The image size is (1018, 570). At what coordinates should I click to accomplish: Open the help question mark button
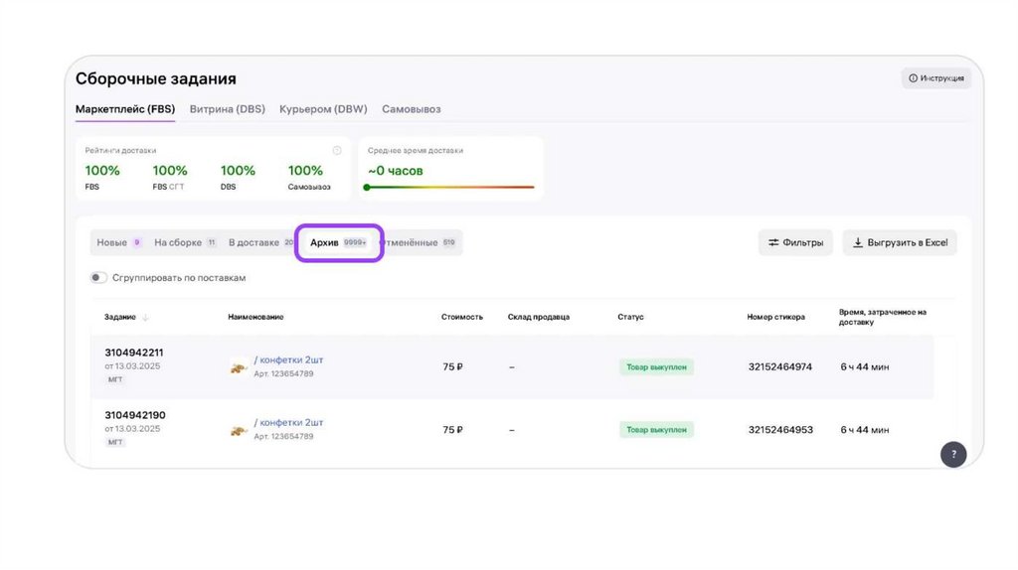pos(953,455)
